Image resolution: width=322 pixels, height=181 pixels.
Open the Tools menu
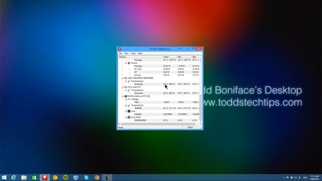pos(133,53)
